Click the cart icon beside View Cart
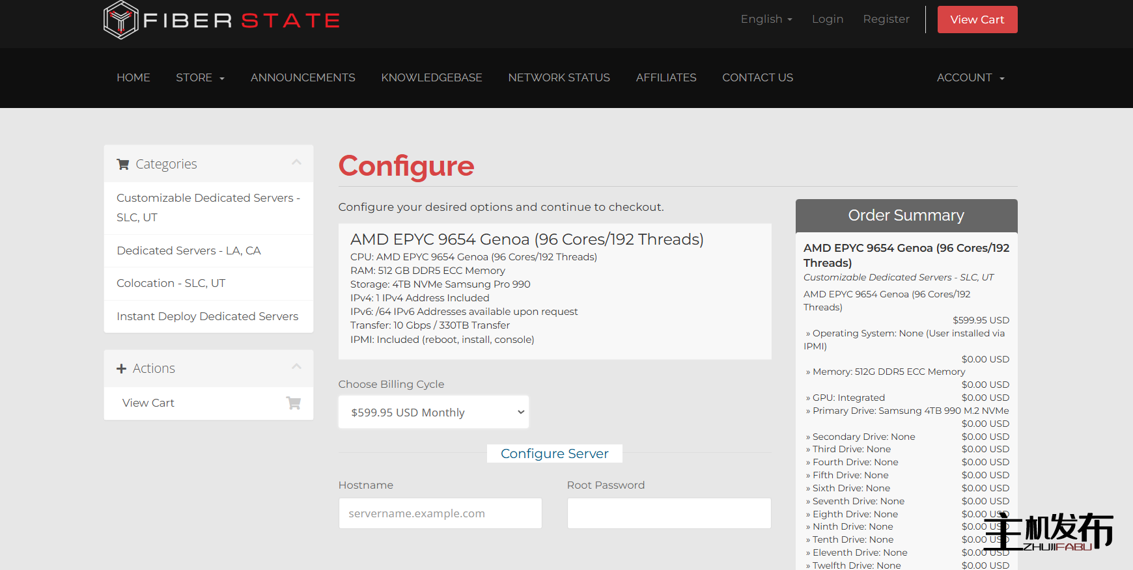The image size is (1133, 570). point(294,403)
